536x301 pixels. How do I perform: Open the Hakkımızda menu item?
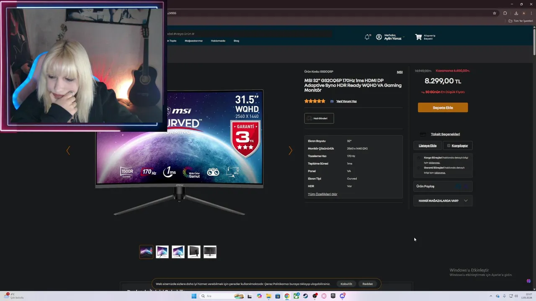click(218, 41)
